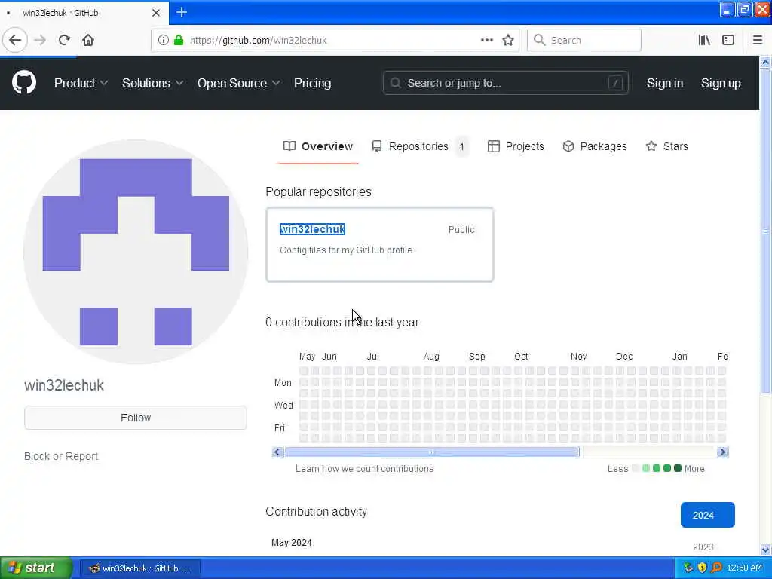Switch to the Repositories tab
The width and height of the screenshot is (772, 579).
[x=420, y=146]
